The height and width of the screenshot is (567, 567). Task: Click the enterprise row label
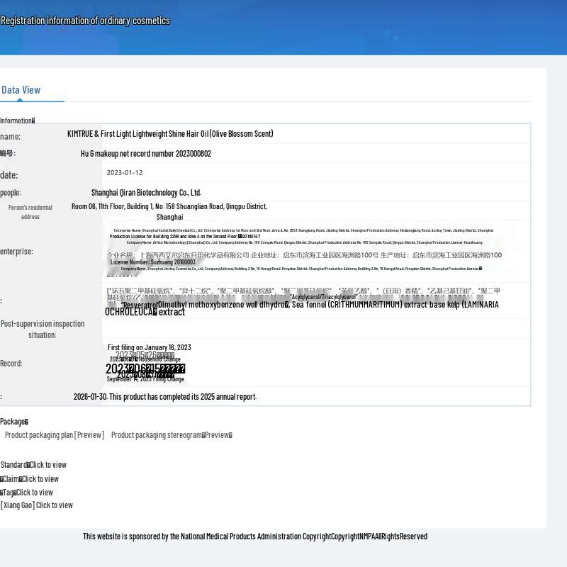pyautogui.click(x=16, y=252)
